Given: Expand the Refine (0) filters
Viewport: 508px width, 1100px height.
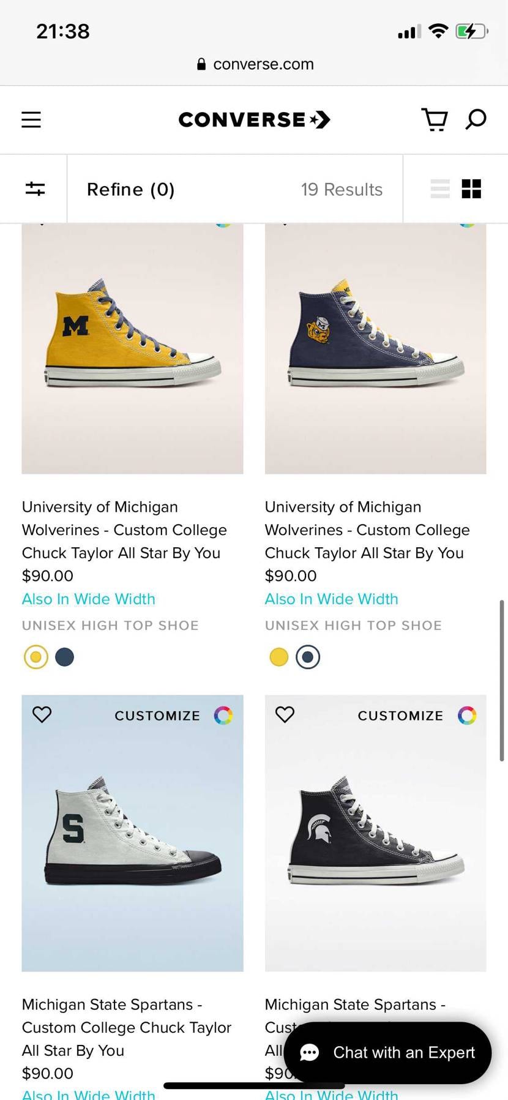Looking at the screenshot, I should tap(131, 189).
